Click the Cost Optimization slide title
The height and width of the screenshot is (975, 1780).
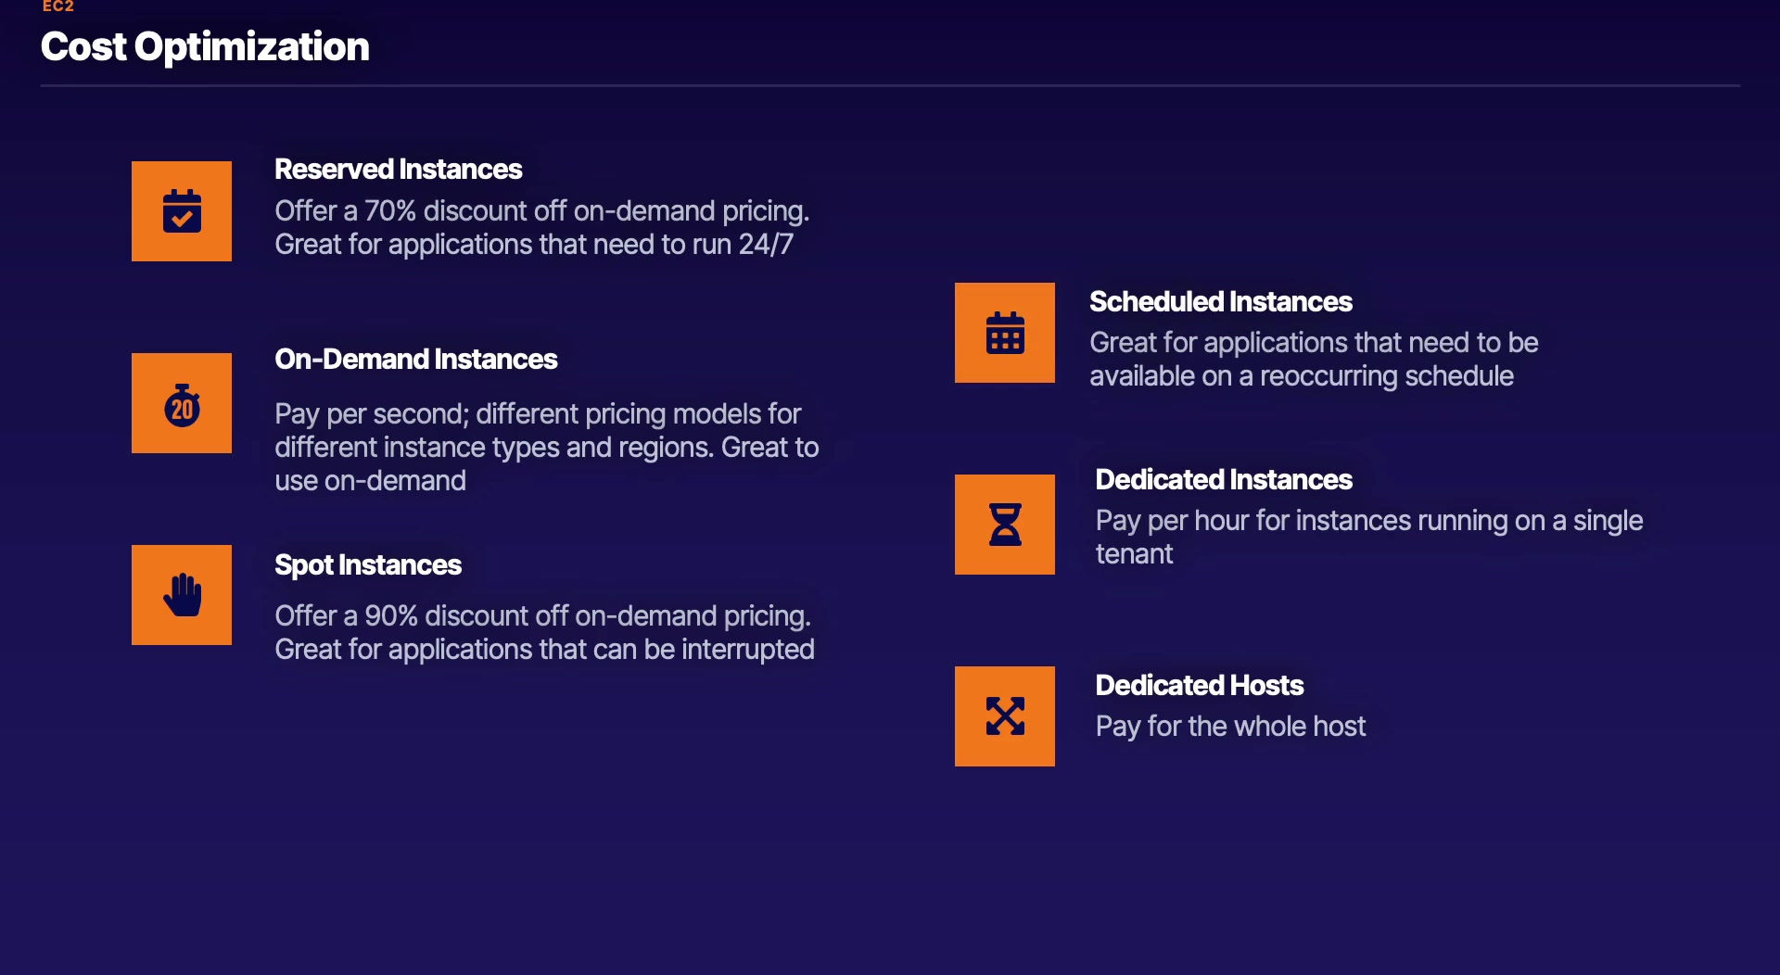tap(205, 46)
